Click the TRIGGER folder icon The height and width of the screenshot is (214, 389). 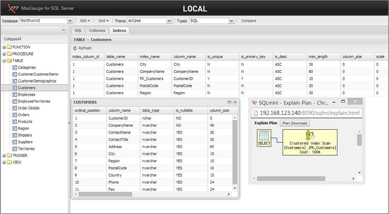(9, 155)
